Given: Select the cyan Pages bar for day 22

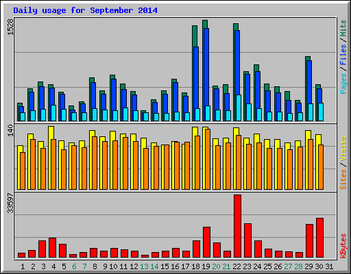Looking at the screenshot, I should pyautogui.click(x=239, y=108).
